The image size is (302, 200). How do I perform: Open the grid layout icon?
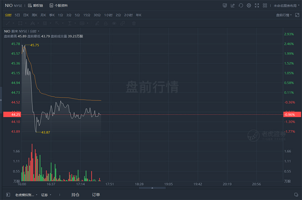click(265, 6)
